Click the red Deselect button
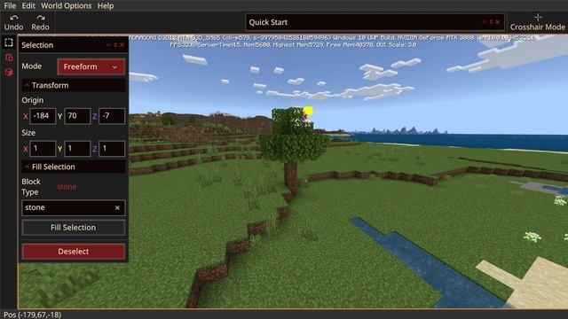This screenshot has width=568, height=319. point(74,252)
